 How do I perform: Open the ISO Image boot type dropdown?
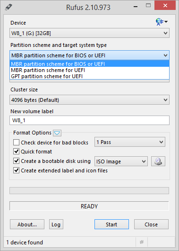click(121, 161)
